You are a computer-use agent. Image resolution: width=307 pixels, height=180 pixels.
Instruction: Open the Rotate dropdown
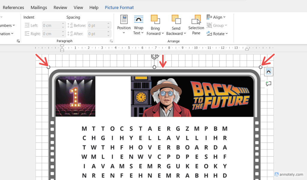click(217, 34)
